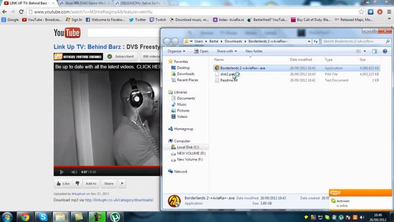The width and height of the screenshot is (394, 222).
Task: Open the uploader name link
Action: pos(79,194)
